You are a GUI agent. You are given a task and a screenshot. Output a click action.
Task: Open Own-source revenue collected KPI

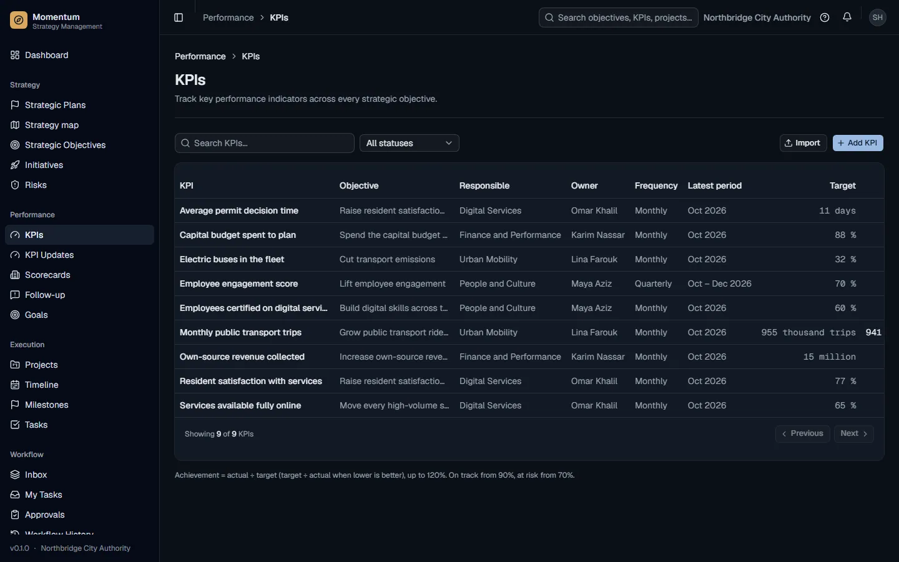[242, 357]
